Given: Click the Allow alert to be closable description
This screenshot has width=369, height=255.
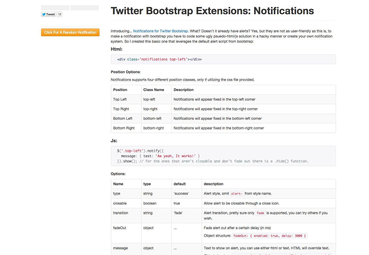Looking at the screenshot, I should pos(242,203).
